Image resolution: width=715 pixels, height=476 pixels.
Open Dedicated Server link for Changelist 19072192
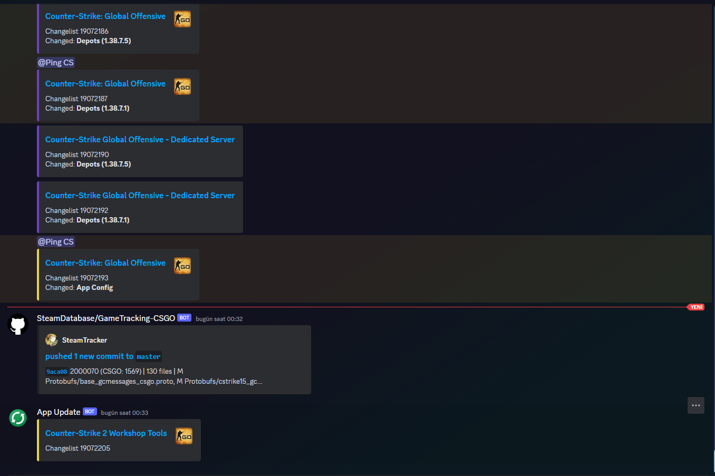(x=140, y=195)
